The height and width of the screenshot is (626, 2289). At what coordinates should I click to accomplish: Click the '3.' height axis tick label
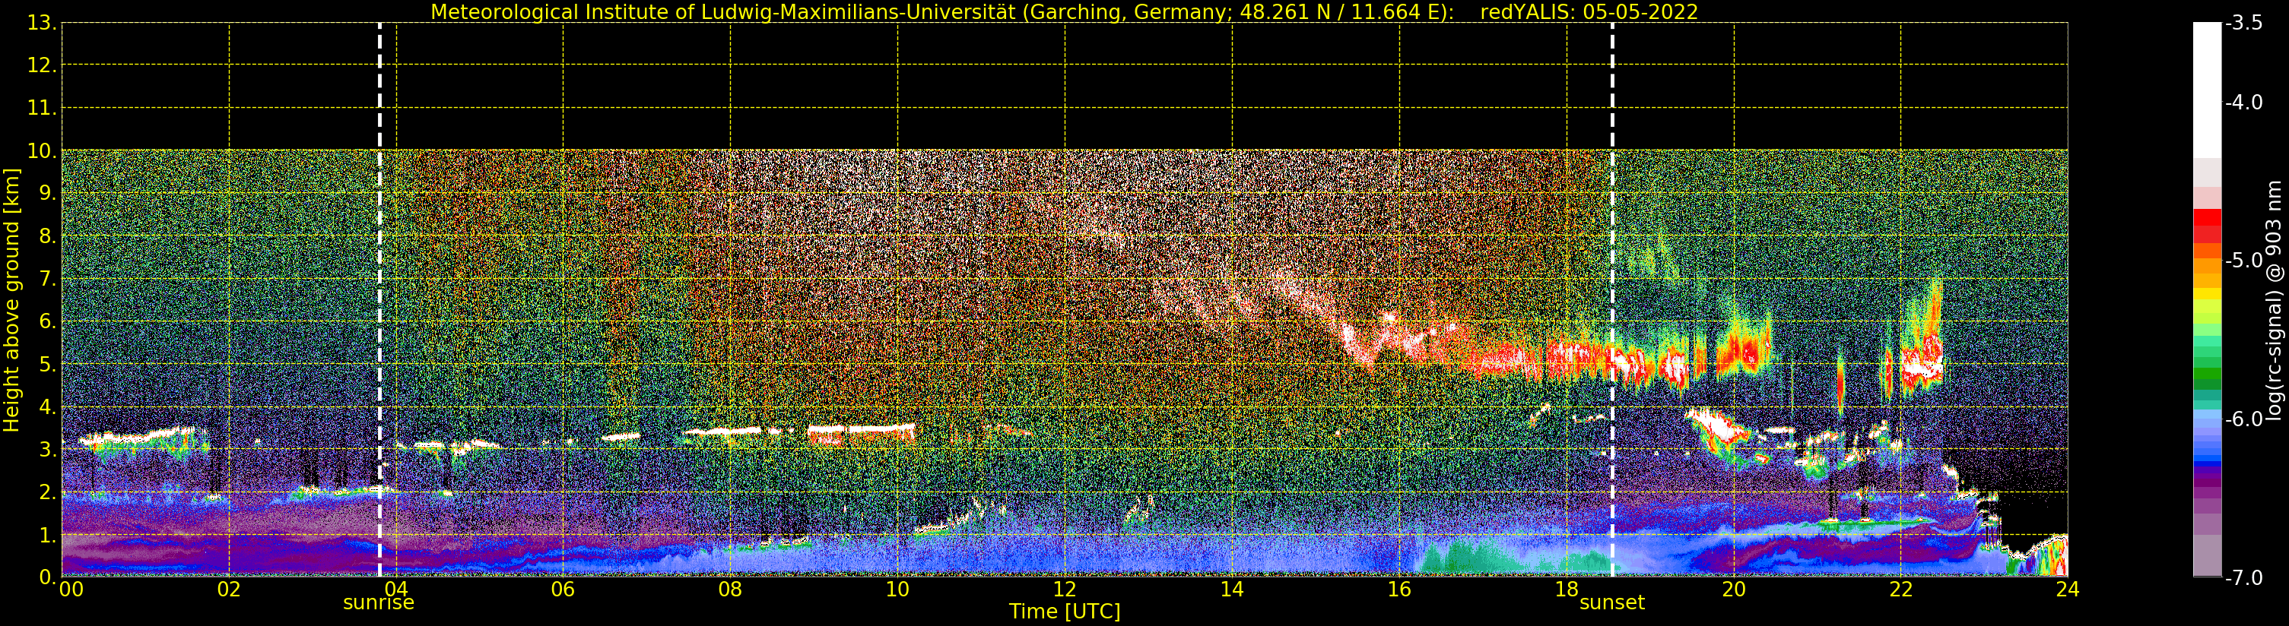pyautogui.click(x=48, y=451)
